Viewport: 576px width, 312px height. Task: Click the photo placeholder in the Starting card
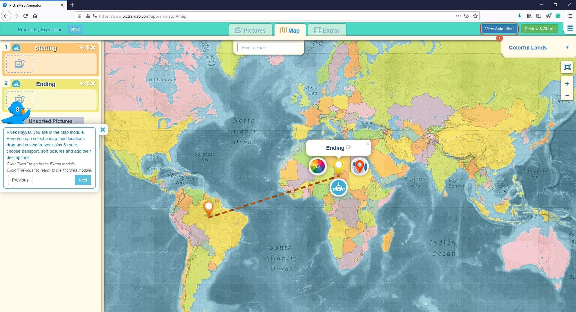[x=19, y=64]
